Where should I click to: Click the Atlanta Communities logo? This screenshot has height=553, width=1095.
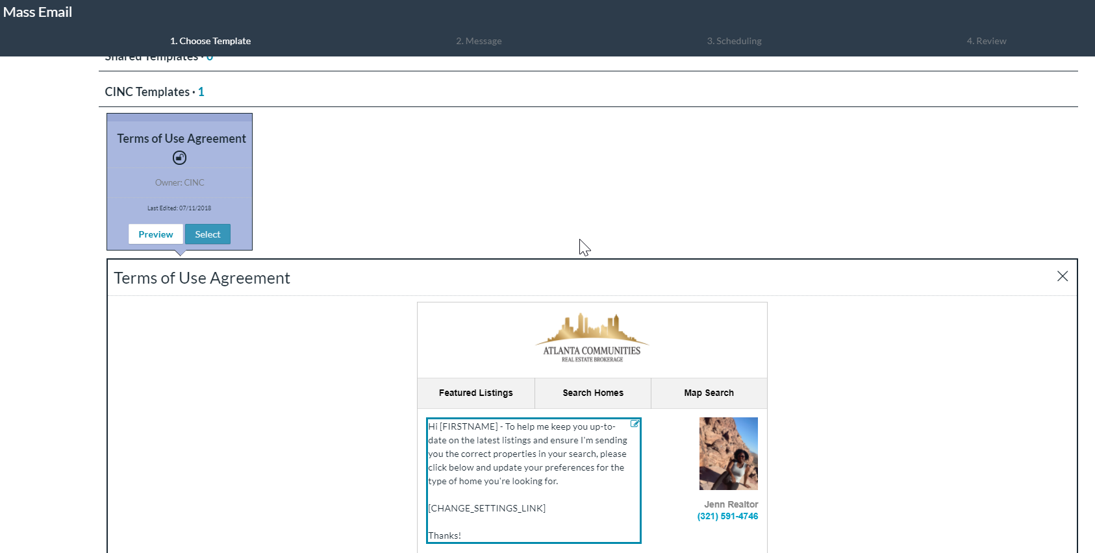coord(592,338)
